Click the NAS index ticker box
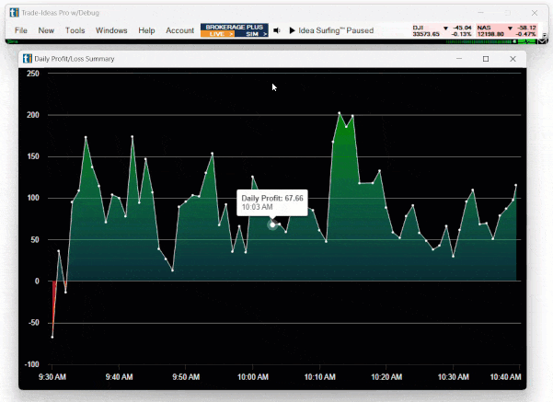 tap(506, 30)
